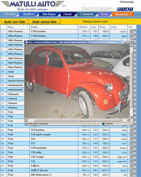The height and width of the screenshot is (177, 141).
Task: Open photo icon for row 1 Alfa Romeo 1750 berlina
Action: click(x=133, y=31)
